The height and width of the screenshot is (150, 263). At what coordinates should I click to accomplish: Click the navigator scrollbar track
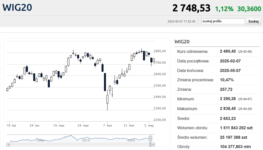(80, 145)
